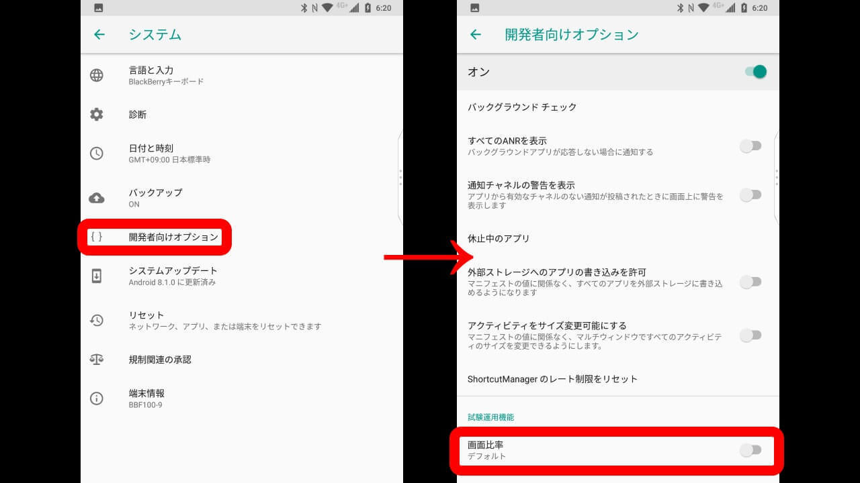Toggle アクティビティをサイズ変更可能にする switch
The image size is (860, 483).
pyautogui.click(x=750, y=335)
